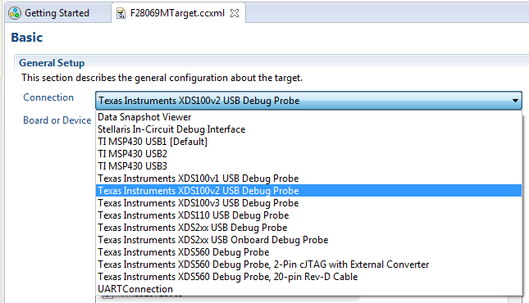Select highlighted XDS100v2 USB Debug Probe
This screenshot has width=529, height=303.
pyautogui.click(x=308, y=191)
